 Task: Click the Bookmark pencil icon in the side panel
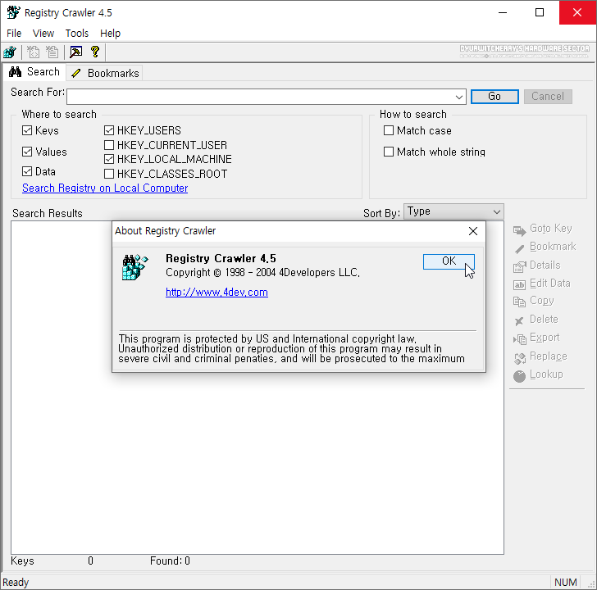[519, 249]
